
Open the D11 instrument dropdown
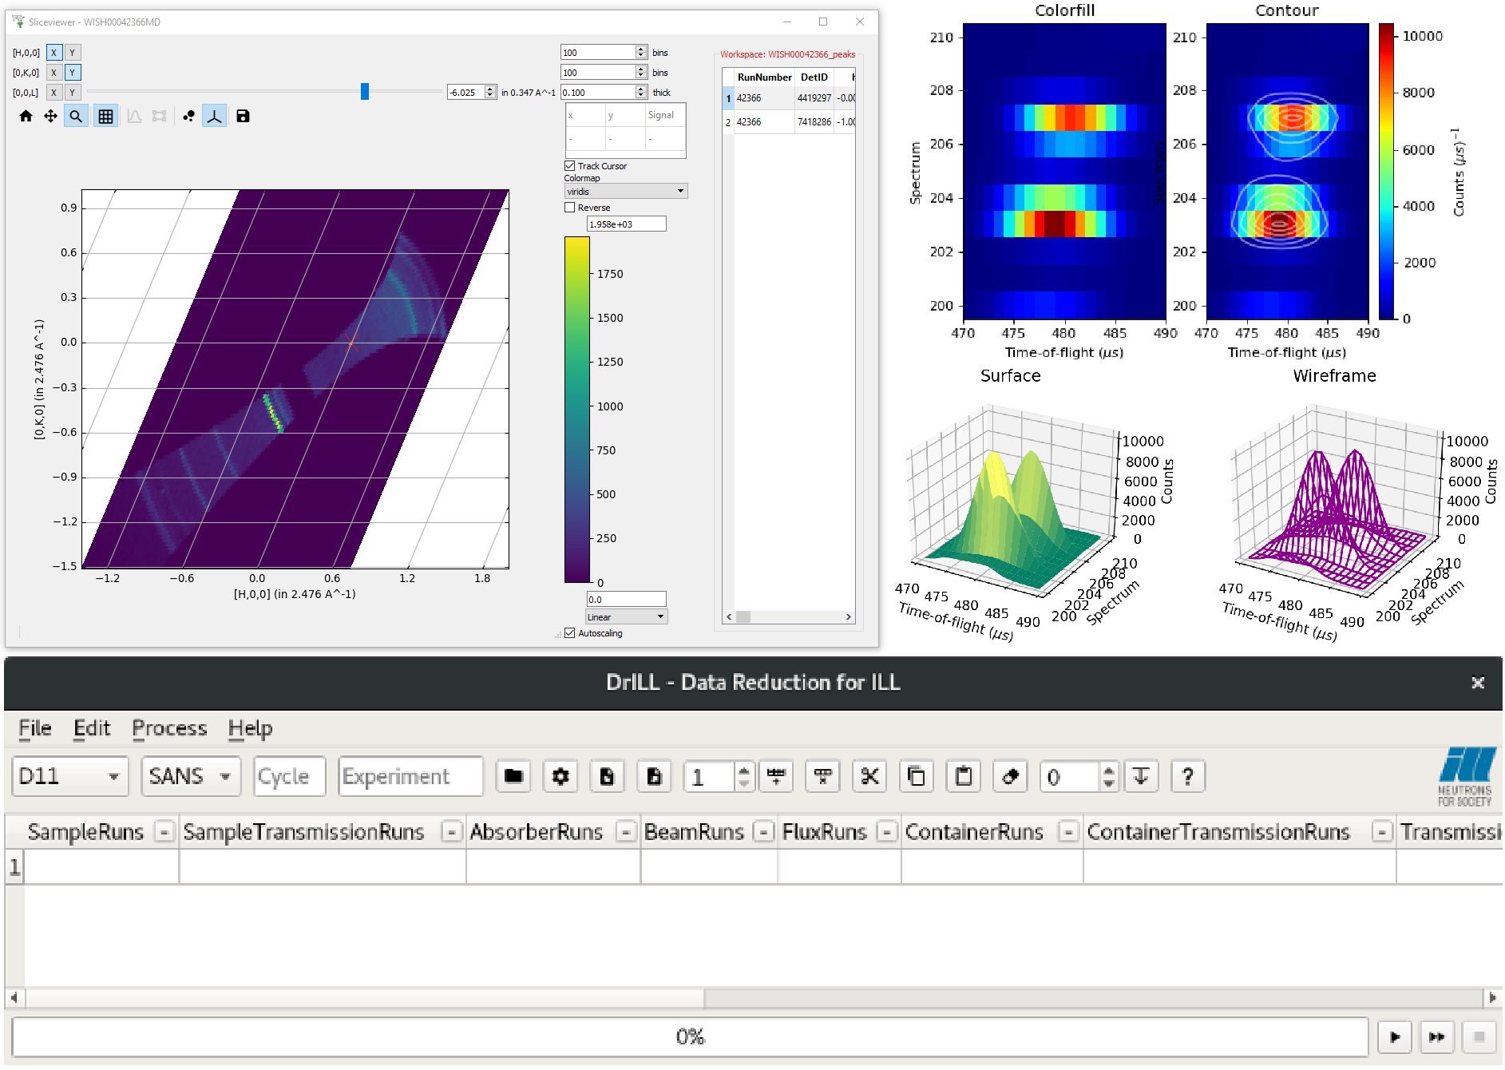pyautogui.click(x=69, y=776)
